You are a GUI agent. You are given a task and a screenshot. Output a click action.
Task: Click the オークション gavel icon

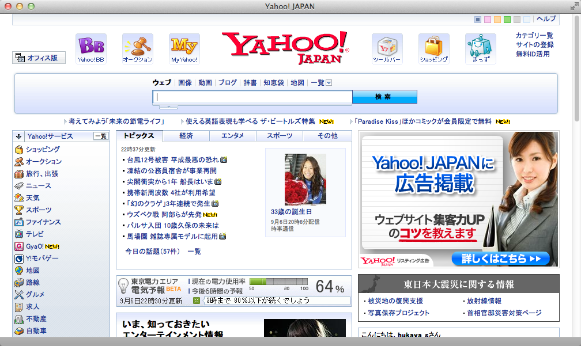point(137,46)
